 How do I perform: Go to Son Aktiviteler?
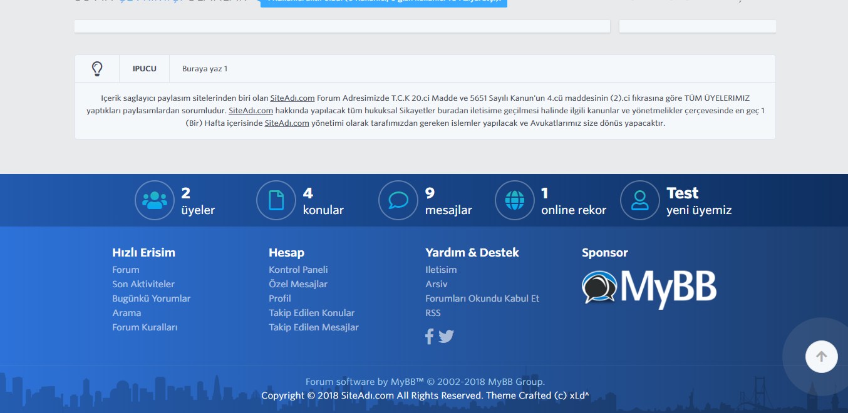[143, 284]
